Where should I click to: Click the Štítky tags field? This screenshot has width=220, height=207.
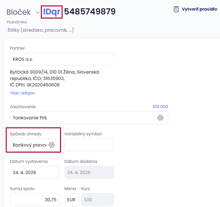click(41, 30)
